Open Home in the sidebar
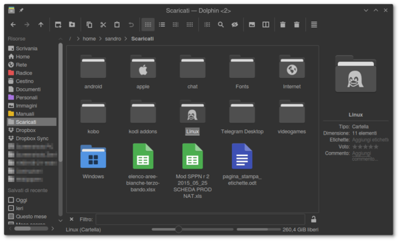400x242 pixels. pos(32,57)
